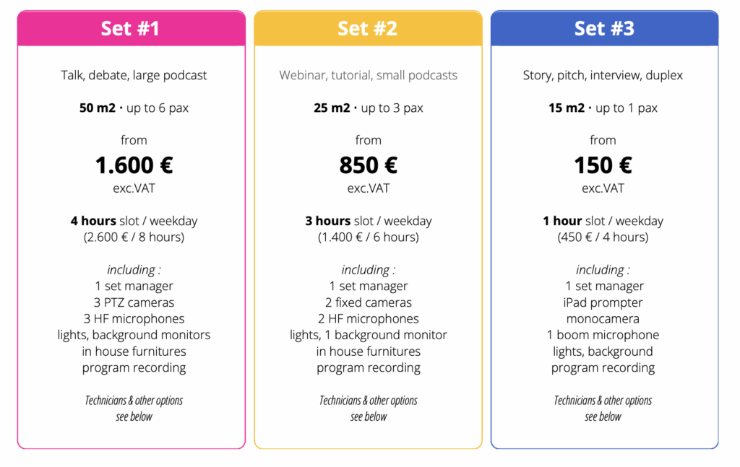Select the "3 hours slot / weekday" line
Viewport: 740px width, 467px height.
point(369,221)
